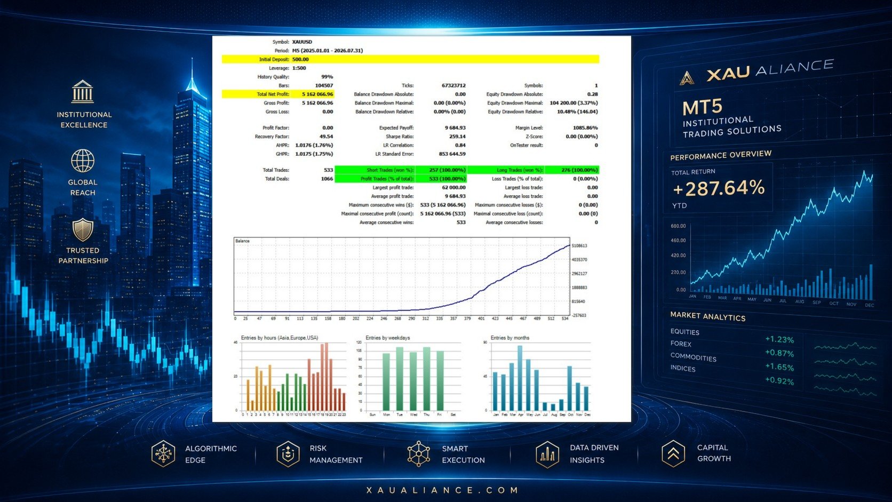Click the Market Analytics heading
The image size is (892, 502).
pos(707,316)
